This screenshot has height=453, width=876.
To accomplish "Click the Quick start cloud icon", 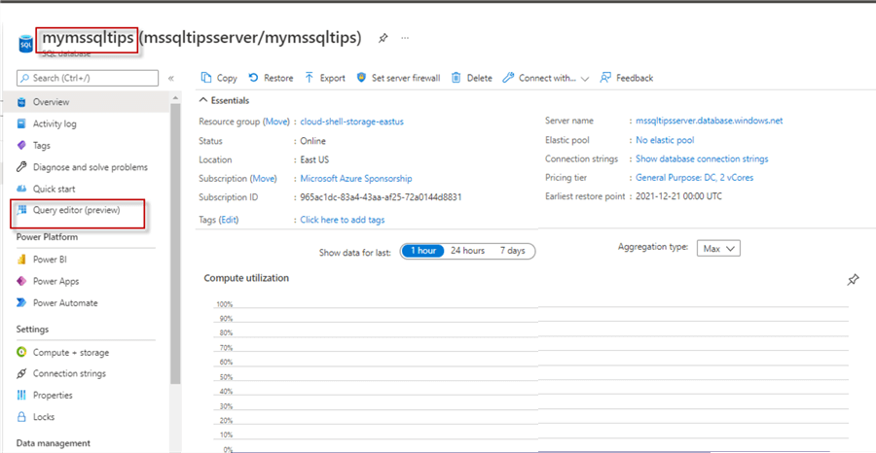I will tap(21, 190).
